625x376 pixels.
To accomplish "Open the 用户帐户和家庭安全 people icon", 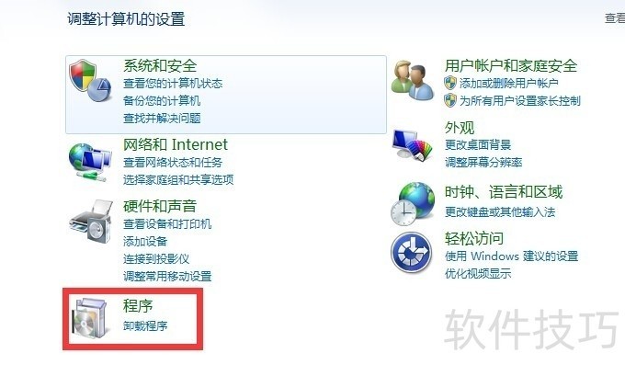I will pyautogui.click(x=412, y=81).
